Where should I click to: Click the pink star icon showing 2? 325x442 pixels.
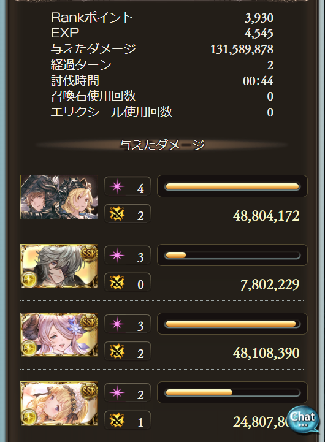pos(117,393)
